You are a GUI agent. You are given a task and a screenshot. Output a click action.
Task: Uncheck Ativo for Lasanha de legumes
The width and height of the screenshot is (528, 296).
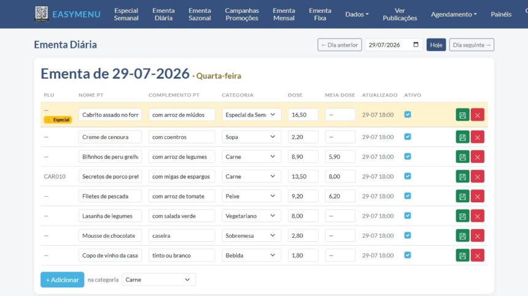408,216
